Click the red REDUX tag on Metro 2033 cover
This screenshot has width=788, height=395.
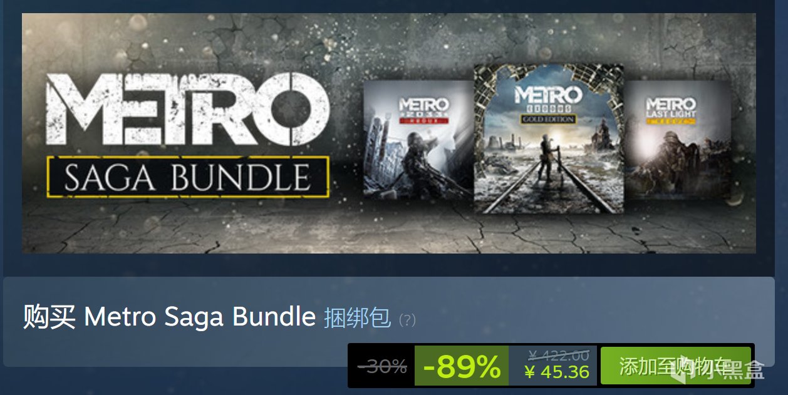[x=424, y=119]
